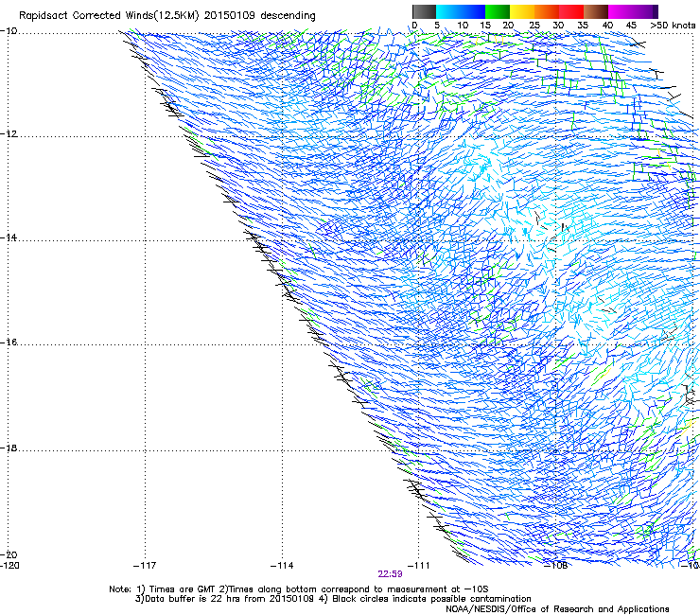
Task: Click the '-111' longitude axis label
Action: click(x=418, y=566)
